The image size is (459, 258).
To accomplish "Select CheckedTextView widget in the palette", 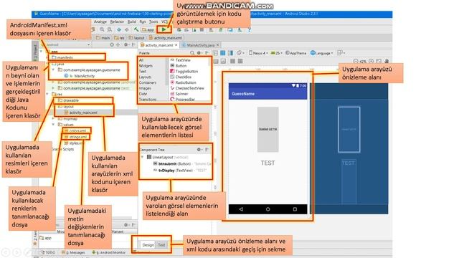I will tap(187, 88).
